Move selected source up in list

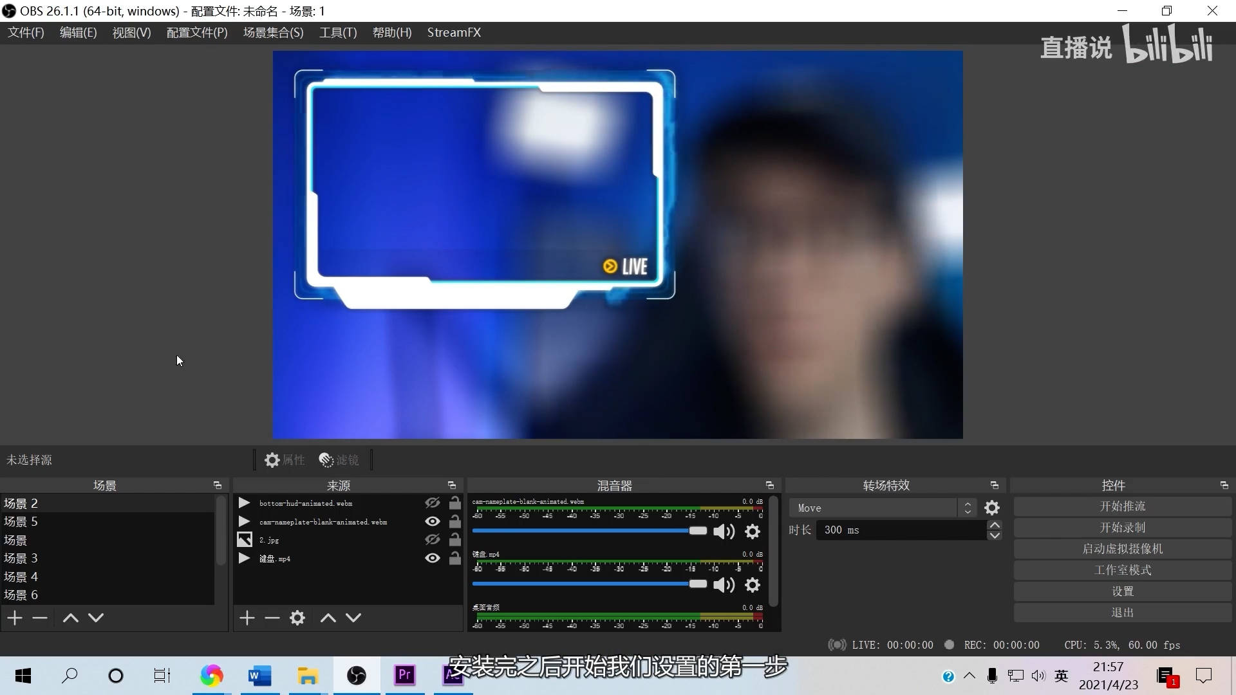328,618
